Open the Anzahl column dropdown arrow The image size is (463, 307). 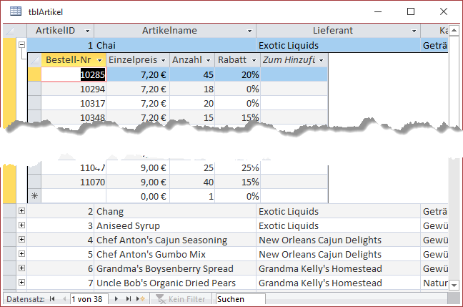pyautogui.click(x=209, y=60)
